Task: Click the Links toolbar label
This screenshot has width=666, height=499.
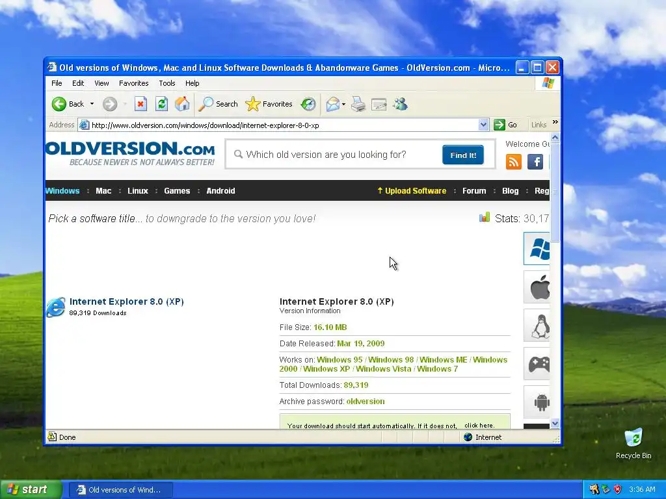Action: tap(539, 125)
